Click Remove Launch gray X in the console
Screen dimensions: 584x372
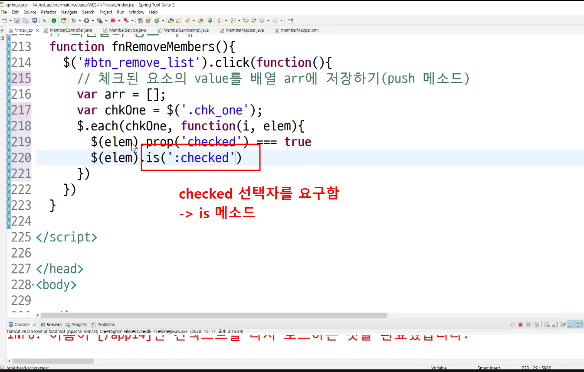[x=528, y=324]
